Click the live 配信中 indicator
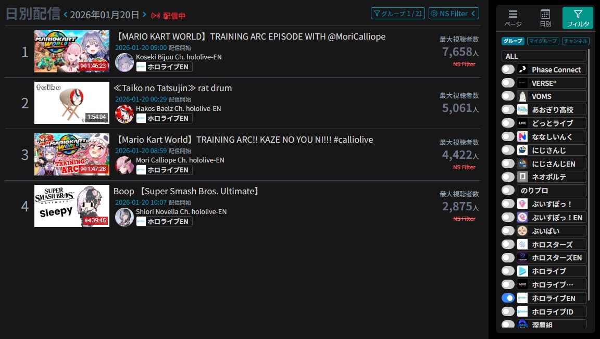 (168, 16)
